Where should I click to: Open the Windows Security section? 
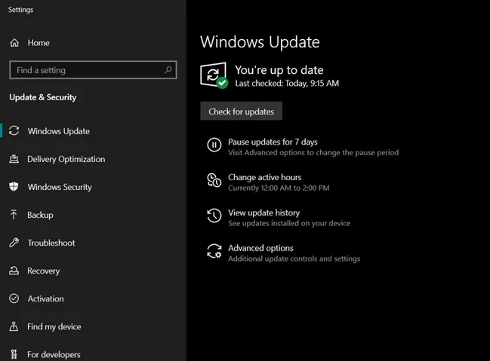pyautogui.click(x=60, y=187)
